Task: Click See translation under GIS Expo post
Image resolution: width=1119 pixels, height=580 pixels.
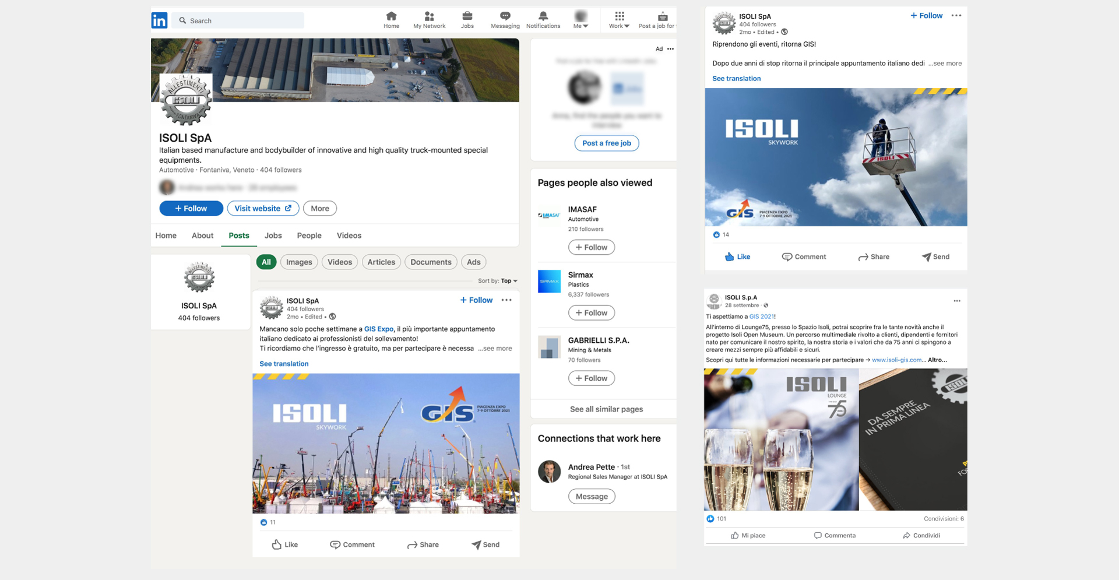Action: pos(284,364)
